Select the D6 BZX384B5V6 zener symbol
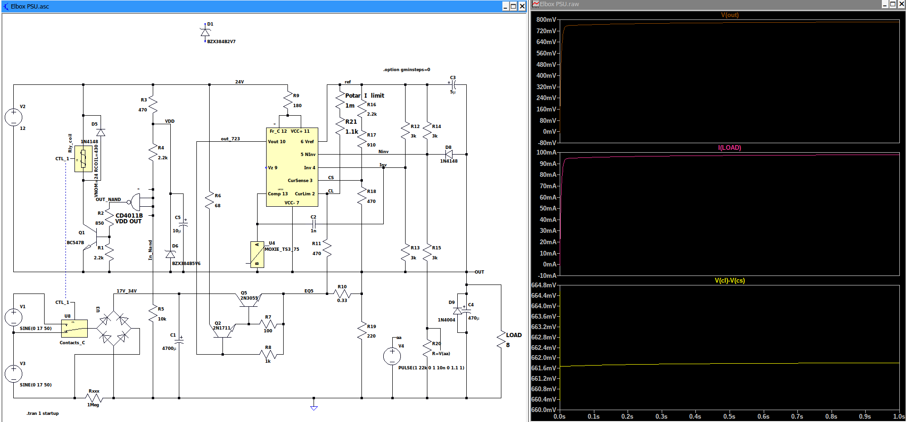The image size is (906, 422). (x=170, y=254)
